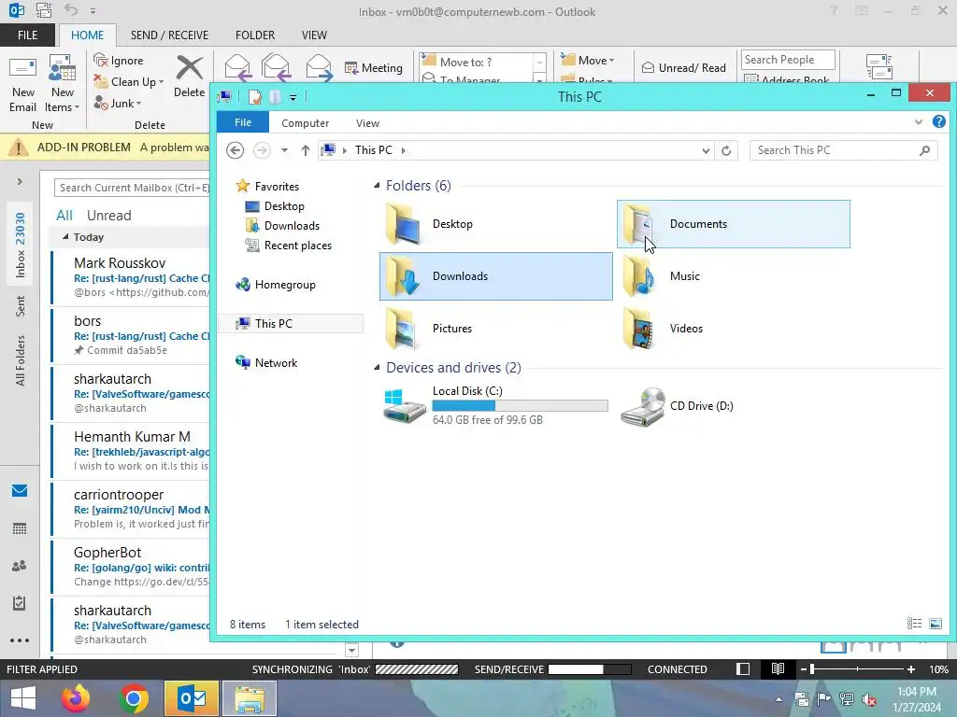957x717 pixels.
Task: Open View ribbon tab in Explorer
Action: 367,123
